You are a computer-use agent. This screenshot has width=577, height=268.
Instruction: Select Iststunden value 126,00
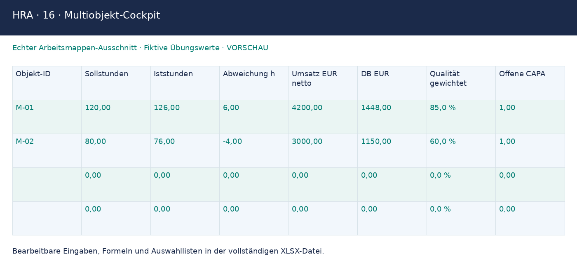[185, 117]
